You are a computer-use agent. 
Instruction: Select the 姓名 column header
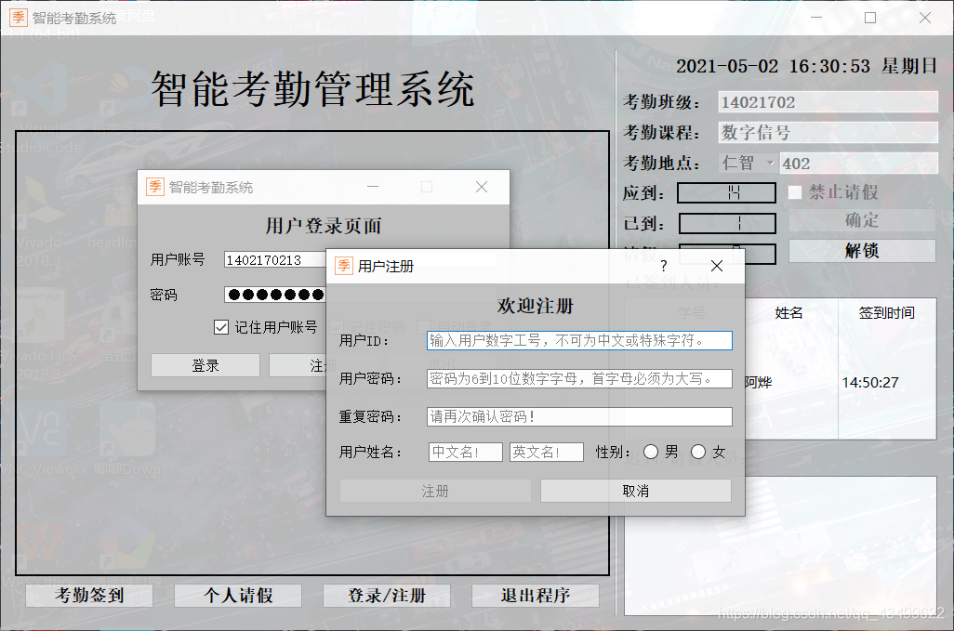click(789, 313)
